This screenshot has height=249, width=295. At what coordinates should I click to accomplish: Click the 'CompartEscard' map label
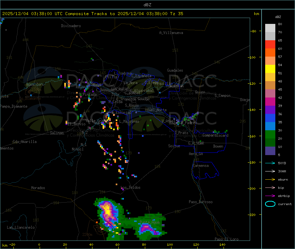coord(215,135)
